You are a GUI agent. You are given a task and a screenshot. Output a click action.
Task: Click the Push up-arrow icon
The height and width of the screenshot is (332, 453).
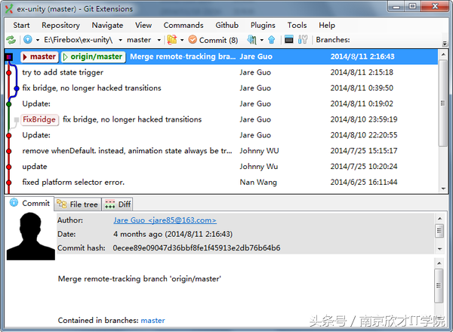pyautogui.click(x=271, y=39)
